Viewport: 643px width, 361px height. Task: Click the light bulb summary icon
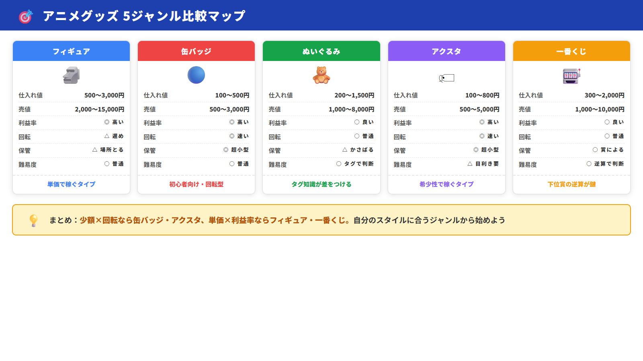pyautogui.click(x=34, y=220)
